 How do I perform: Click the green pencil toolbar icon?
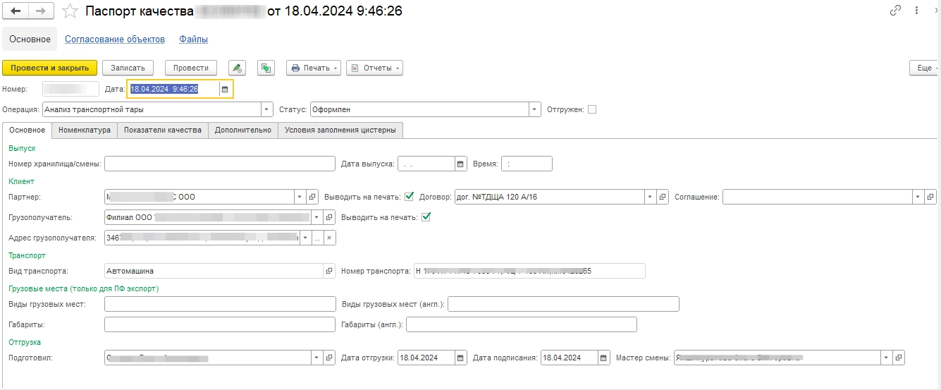237,68
